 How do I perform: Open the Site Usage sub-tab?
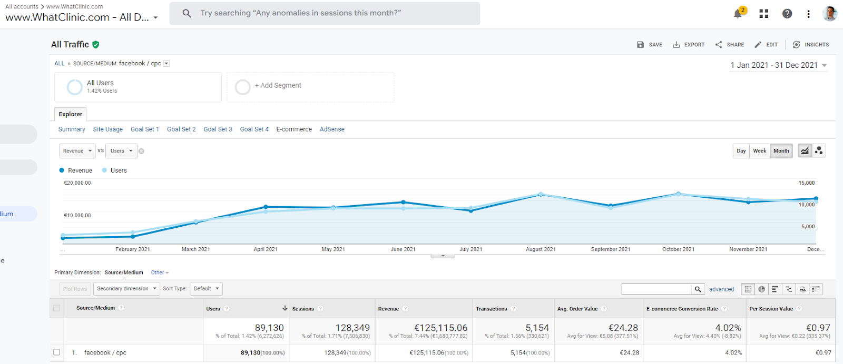pyautogui.click(x=108, y=129)
